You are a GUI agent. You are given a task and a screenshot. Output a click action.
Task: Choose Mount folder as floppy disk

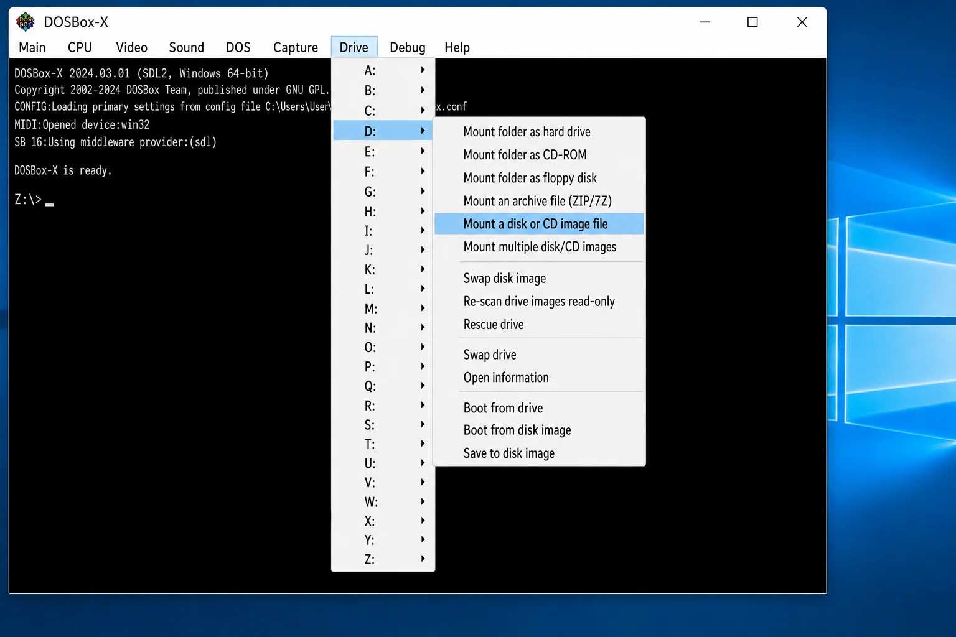(x=539, y=177)
